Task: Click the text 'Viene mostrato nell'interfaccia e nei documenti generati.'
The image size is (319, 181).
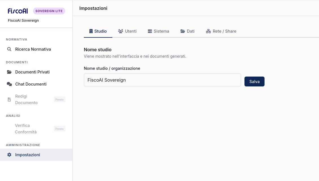Action: pyautogui.click(x=135, y=56)
